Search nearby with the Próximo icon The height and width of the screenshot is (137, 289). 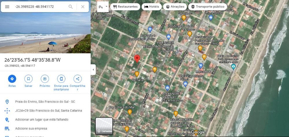click(45, 79)
